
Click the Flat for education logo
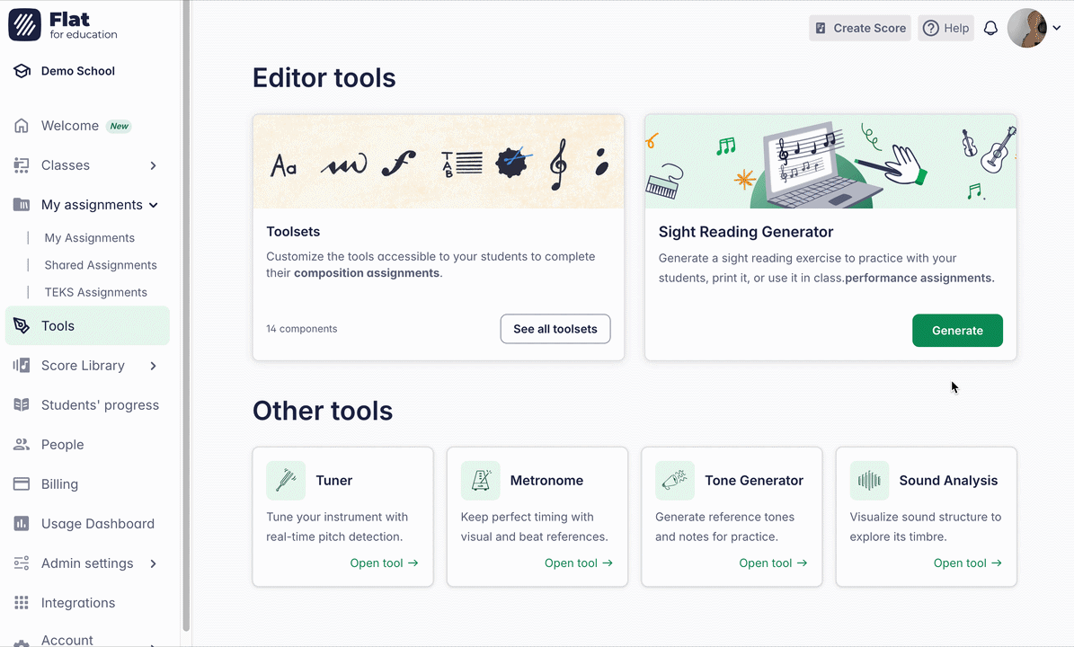(63, 25)
